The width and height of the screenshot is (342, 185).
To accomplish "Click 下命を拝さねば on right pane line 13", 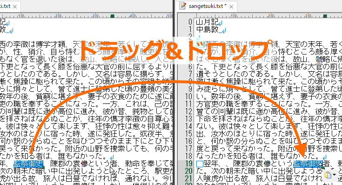I will [x=222, y=119].
